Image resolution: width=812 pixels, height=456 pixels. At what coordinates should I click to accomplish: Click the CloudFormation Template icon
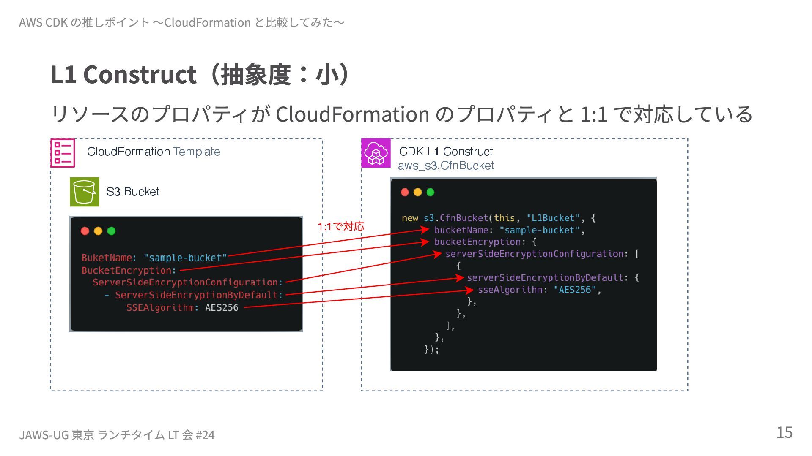(x=63, y=153)
